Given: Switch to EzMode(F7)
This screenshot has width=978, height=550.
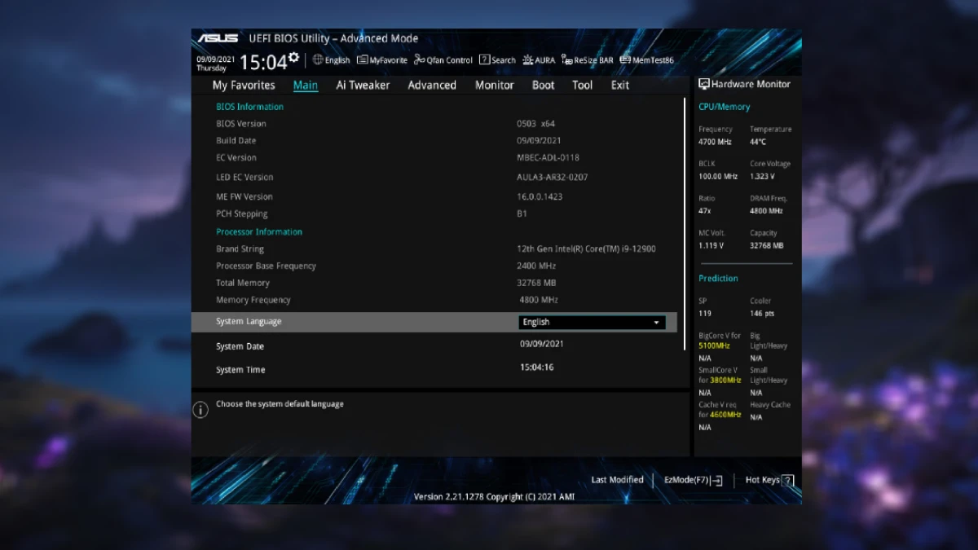Looking at the screenshot, I should [x=693, y=480].
